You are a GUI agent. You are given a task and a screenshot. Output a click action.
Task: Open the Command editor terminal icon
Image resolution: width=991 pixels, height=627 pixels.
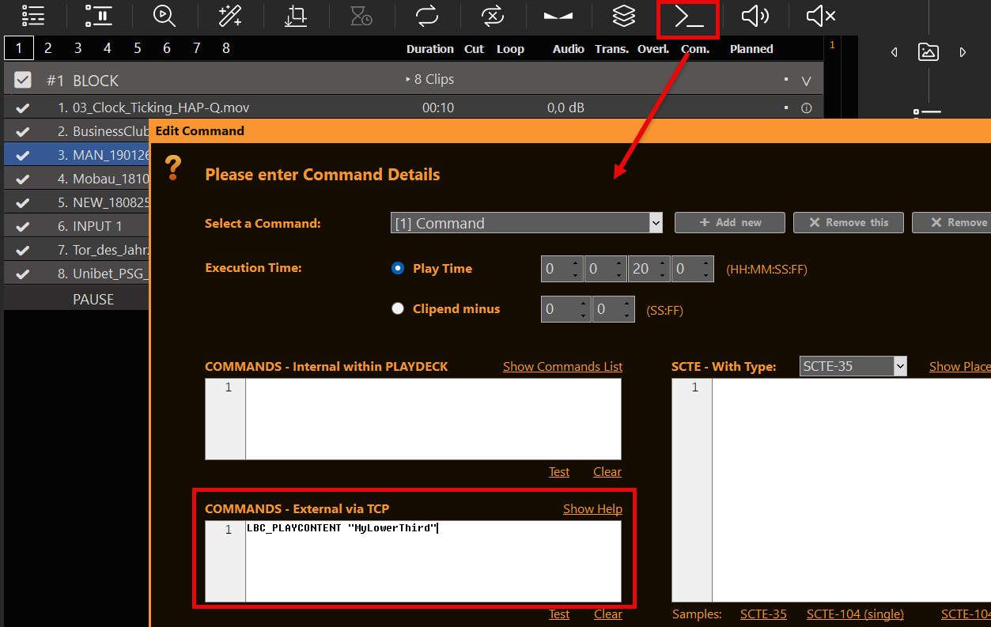point(688,17)
